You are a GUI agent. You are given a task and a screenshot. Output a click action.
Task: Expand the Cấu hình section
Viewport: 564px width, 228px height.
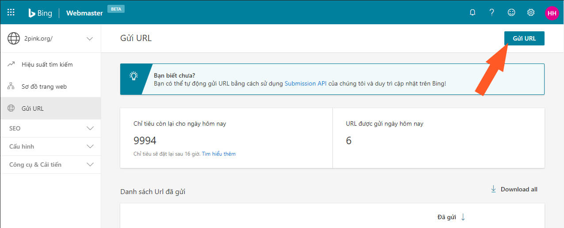tap(90, 146)
